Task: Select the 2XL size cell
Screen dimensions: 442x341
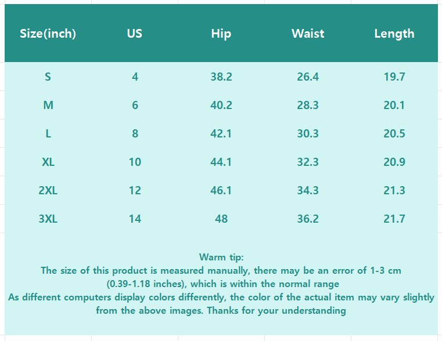Action: 48,190
